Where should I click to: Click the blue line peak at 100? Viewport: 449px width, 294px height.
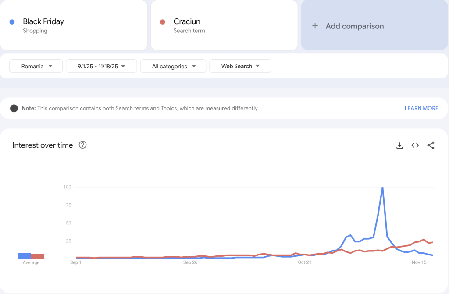pyautogui.click(x=382, y=188)
